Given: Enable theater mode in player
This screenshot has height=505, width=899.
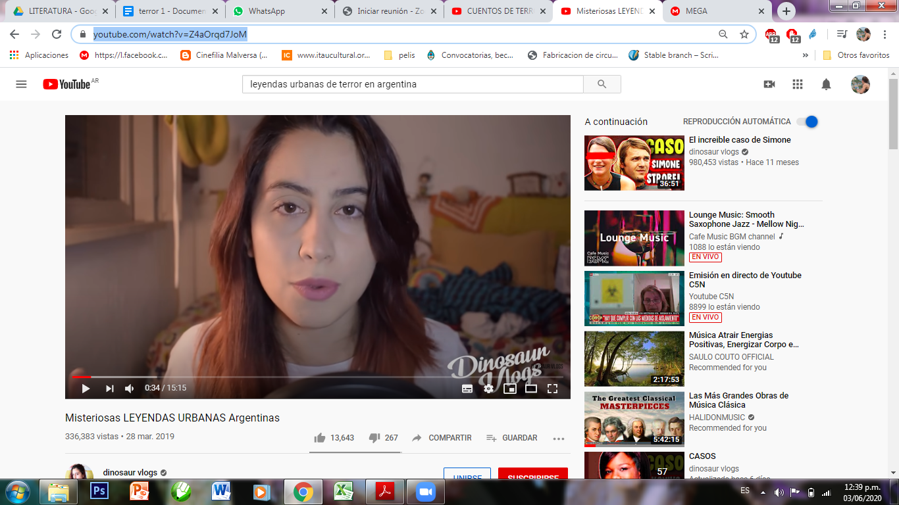Looking at the screenshot, I should [x=531, y=388].
